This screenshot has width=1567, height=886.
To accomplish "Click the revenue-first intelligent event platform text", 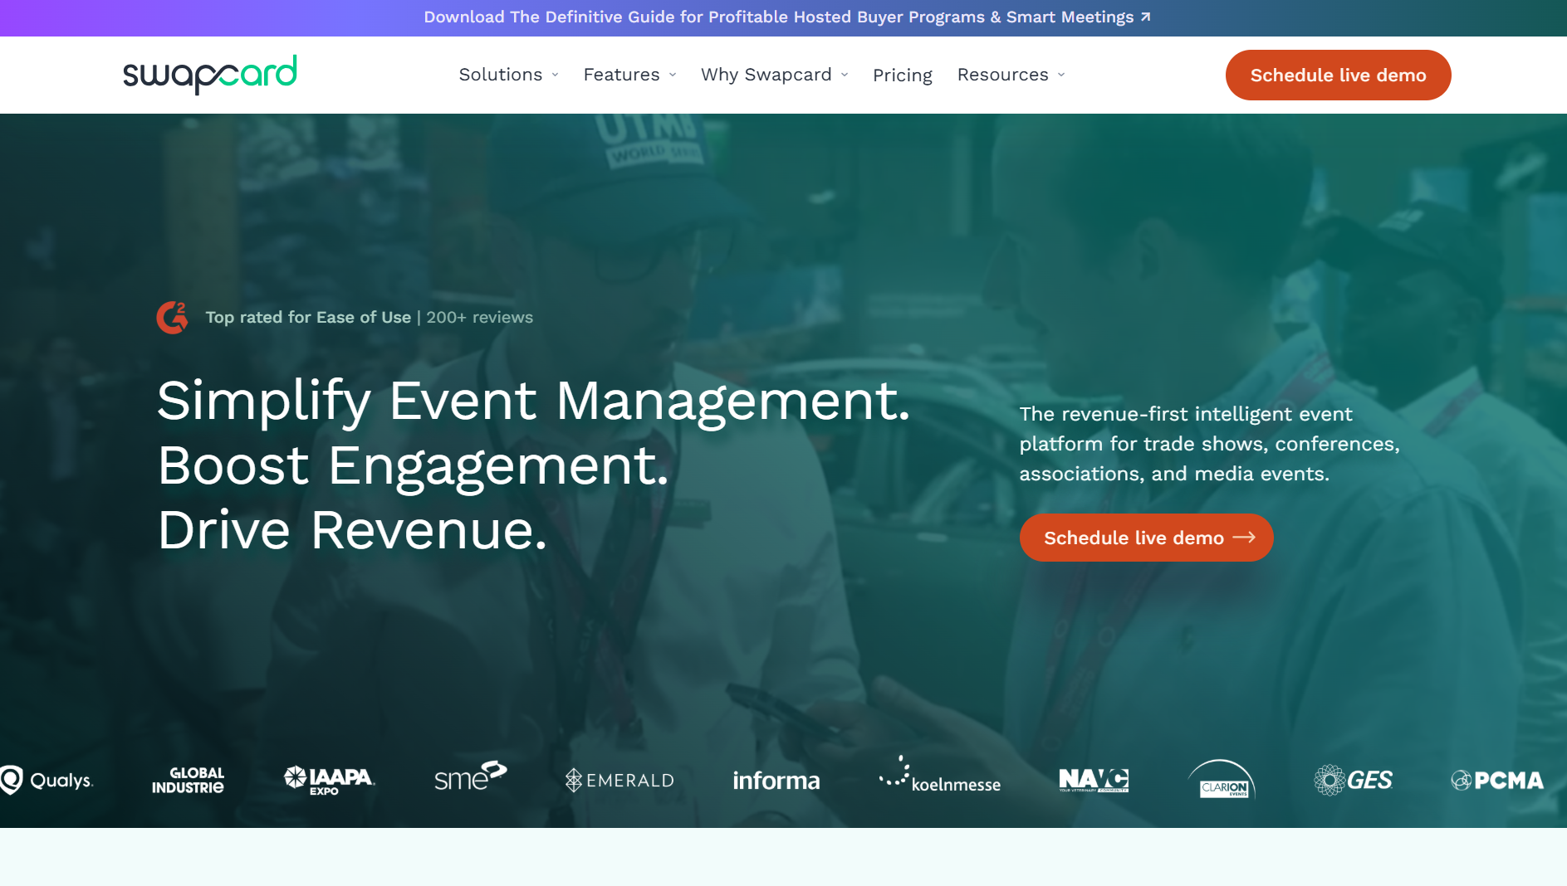I will pyautogui.click(x=1210, y=444).
